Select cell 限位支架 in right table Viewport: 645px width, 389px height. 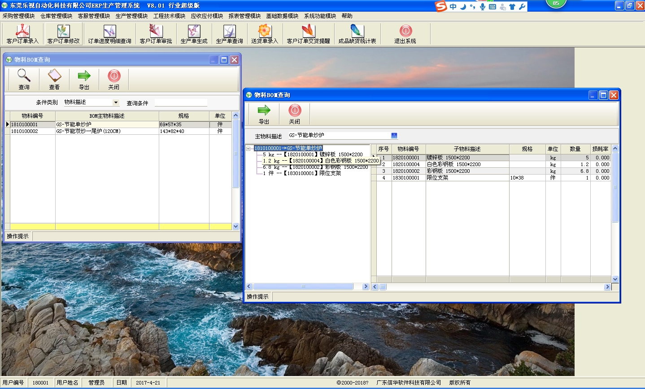[x=467, y=178]
